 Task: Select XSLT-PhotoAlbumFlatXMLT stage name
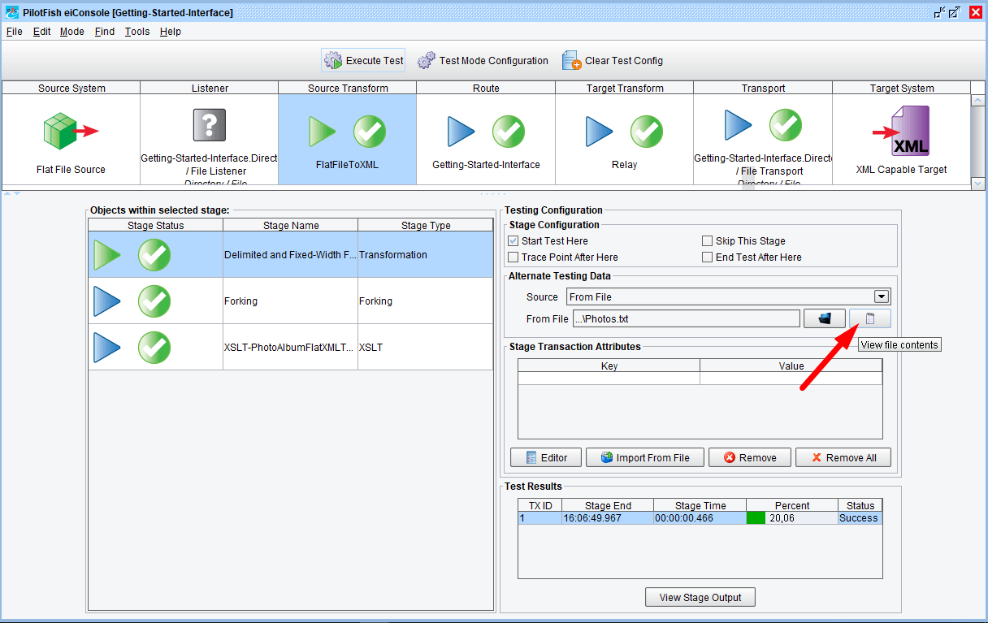(290, 348)
